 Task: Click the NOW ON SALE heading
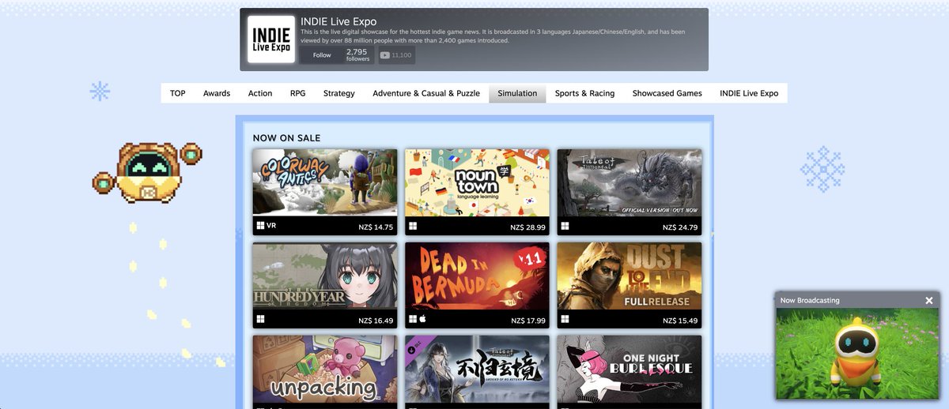(286, 138)
